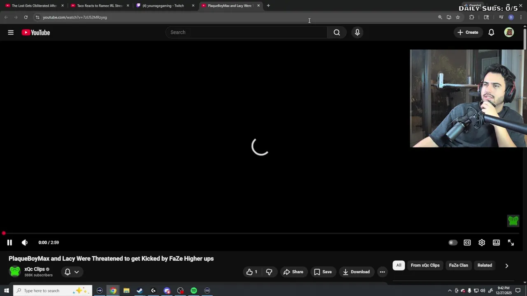527x296 pixels.
Task: Start voice search with microphone
Action: point(357,32)
